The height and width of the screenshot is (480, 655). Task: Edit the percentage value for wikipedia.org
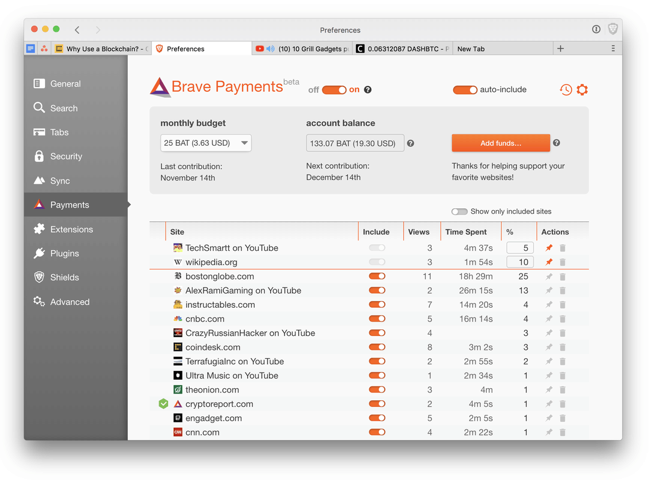click(520, 262)
